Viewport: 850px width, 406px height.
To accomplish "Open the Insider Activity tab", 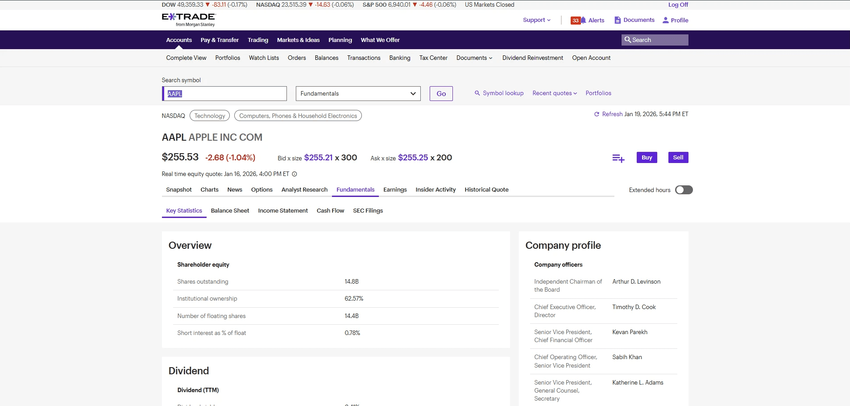I will 435,190.
